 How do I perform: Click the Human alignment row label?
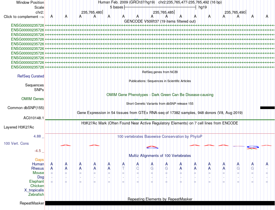coord(38,164)
